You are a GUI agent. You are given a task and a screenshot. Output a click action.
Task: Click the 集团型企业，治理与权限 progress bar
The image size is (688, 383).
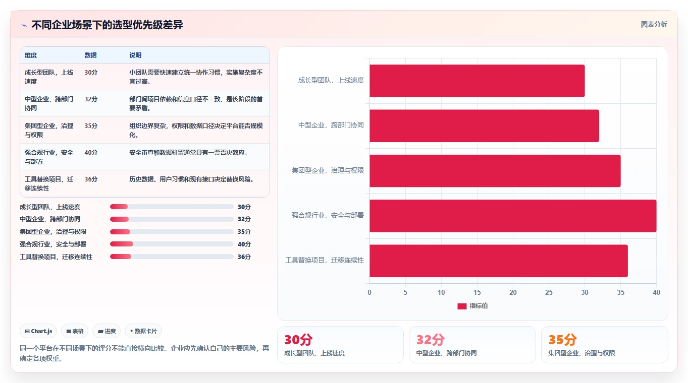click(x=172, y=232)
